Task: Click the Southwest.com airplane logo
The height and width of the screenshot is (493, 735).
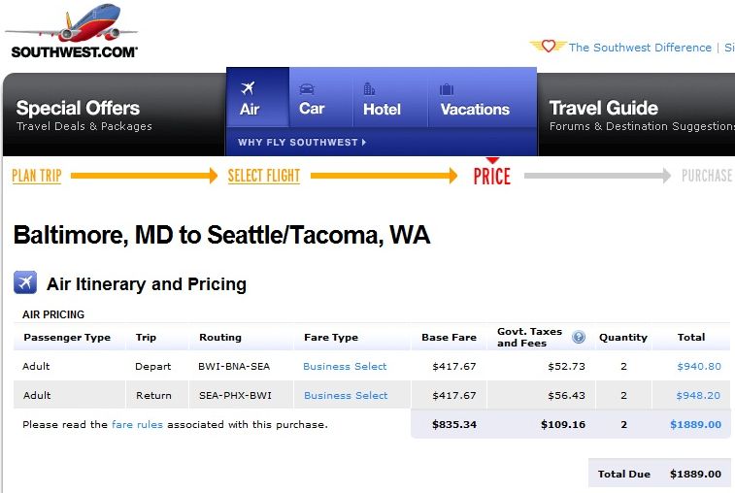Action: (71, 32)
